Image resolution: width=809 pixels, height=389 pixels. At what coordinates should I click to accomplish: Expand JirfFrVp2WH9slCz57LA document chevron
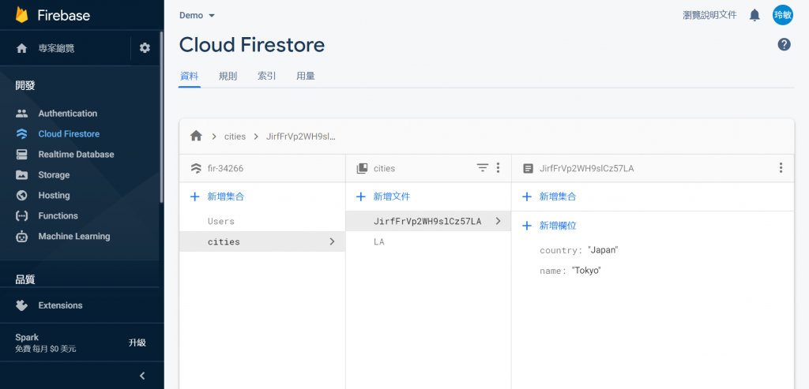(498, 220)
